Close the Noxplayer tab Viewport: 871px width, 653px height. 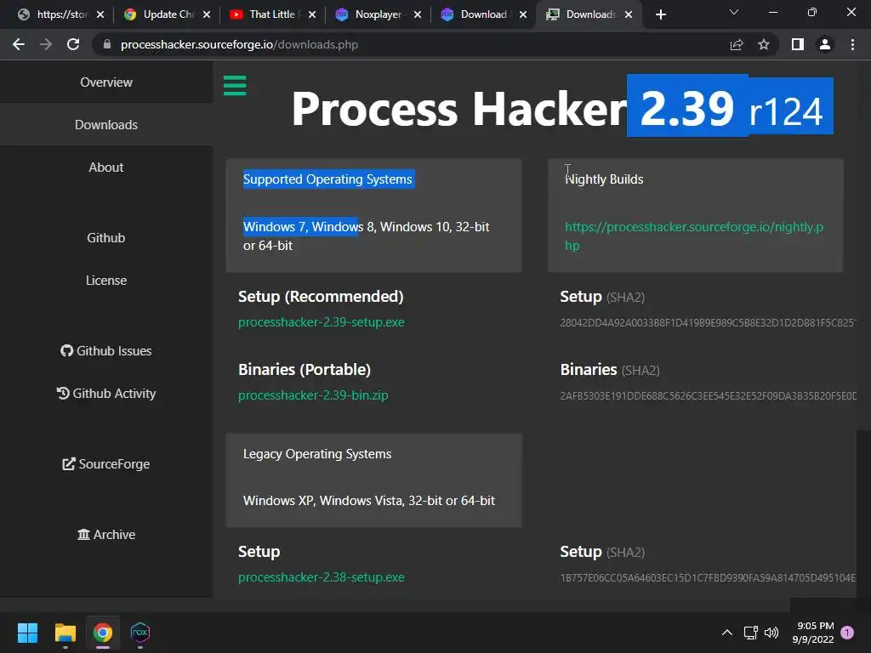point(418,14)
